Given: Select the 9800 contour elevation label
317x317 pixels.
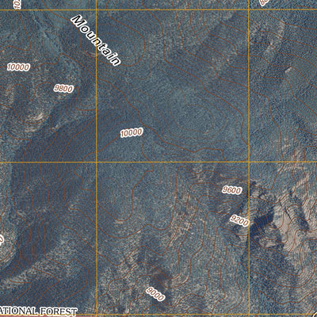Looking at the screenshot, I should 63,89.
